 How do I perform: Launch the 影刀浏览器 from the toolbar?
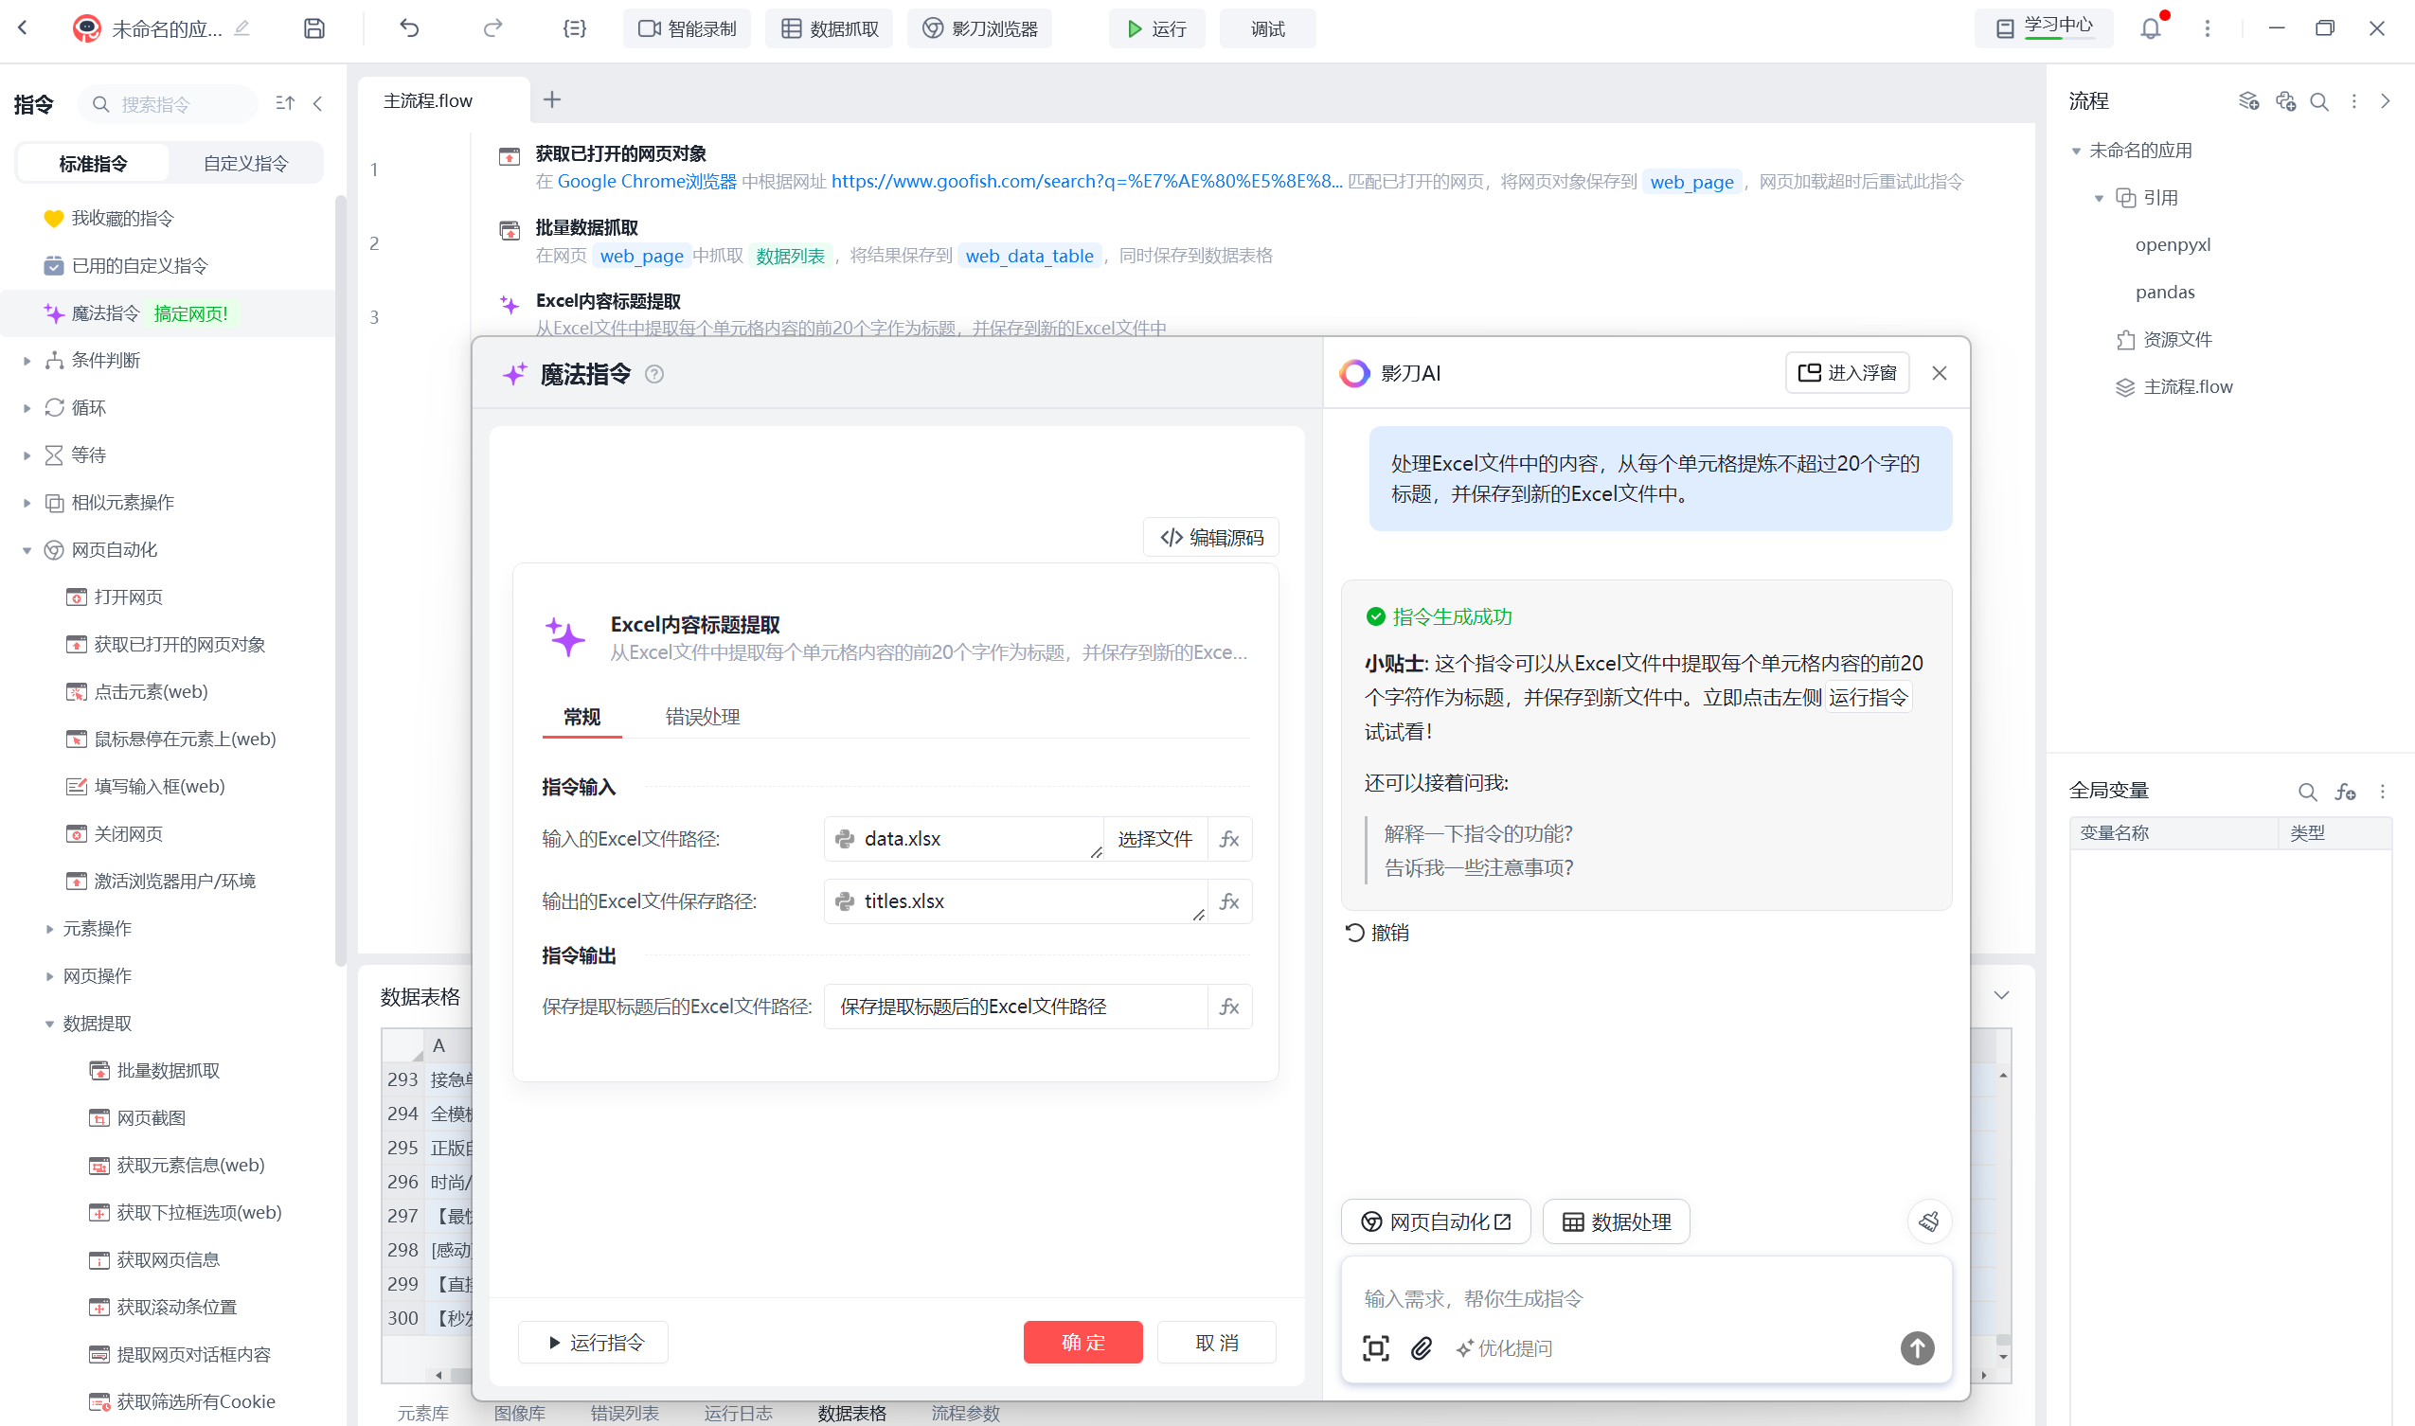point(978,27)
